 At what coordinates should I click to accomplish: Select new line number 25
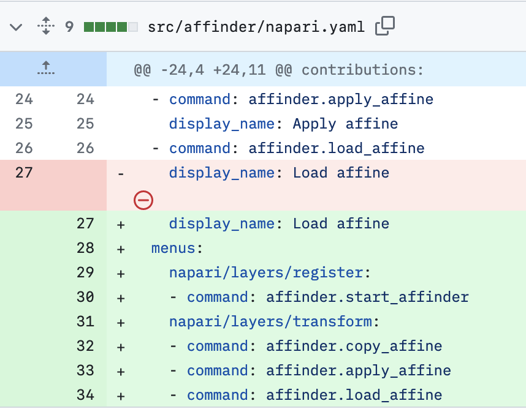click(85, 124)
